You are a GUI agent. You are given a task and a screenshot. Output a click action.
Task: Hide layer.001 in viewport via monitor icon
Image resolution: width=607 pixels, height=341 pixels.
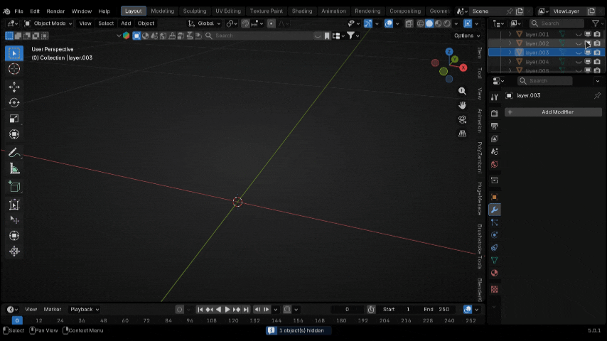tap(588, 34)
